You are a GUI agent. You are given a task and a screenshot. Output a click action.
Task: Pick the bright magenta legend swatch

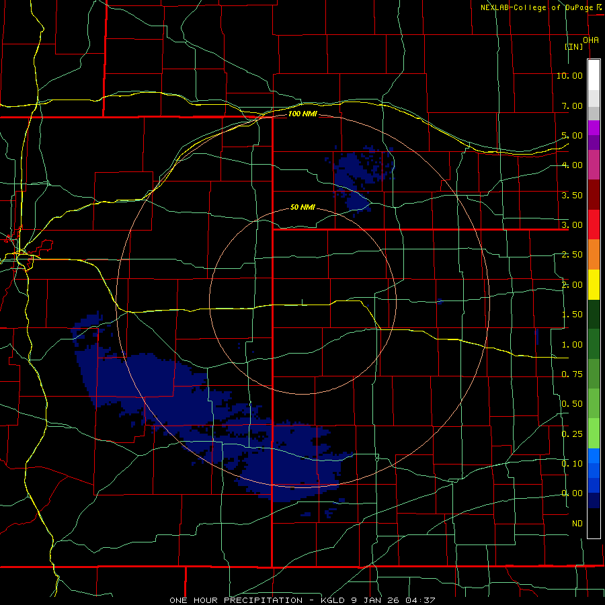pyautogui.click(x=594, y=128)
